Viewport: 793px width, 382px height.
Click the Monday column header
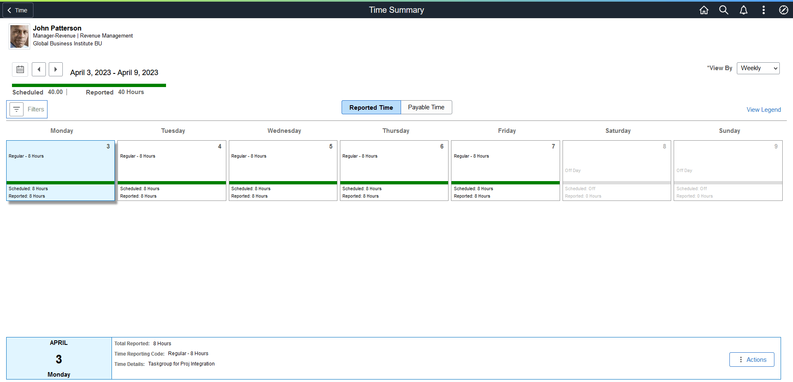(62, 131)
